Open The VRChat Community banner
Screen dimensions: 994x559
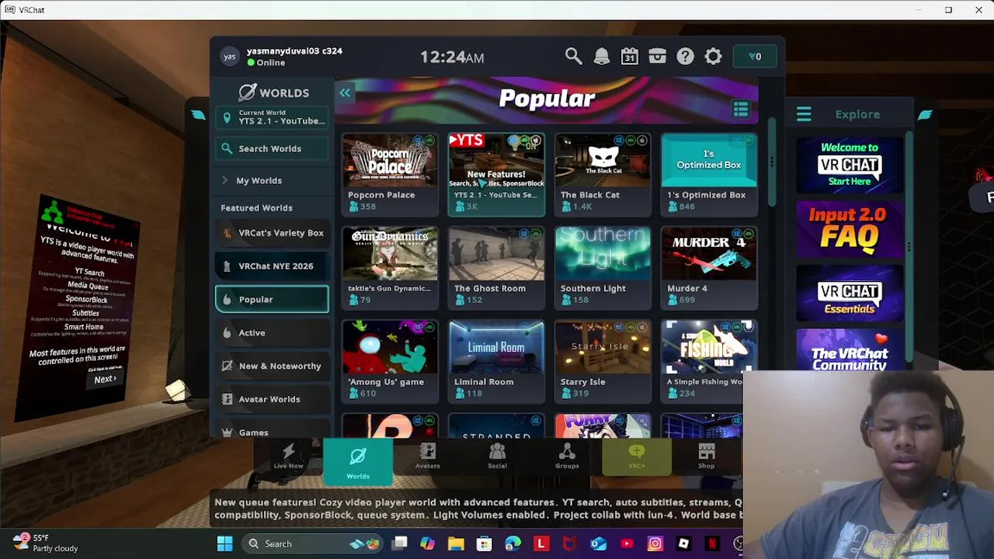850,350
